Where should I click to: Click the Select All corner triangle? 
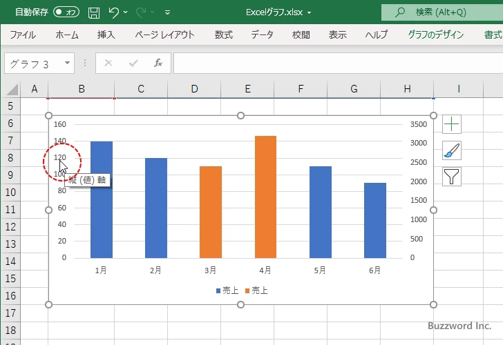pyautogui.click(x=12, y=89)
